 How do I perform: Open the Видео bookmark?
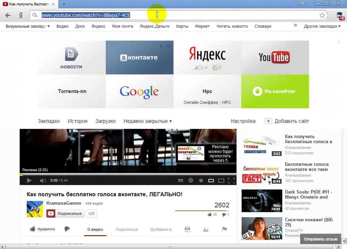point(62,26)
